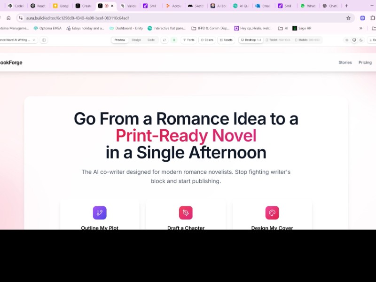Open the browser extensions puzzle icon

point(373,18)
